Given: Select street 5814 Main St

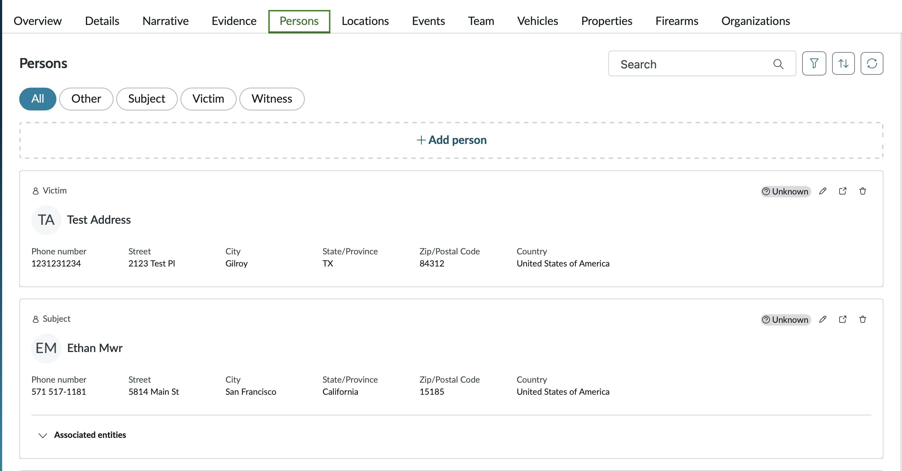Looking at the screenshot, I should tap(153, 392).
